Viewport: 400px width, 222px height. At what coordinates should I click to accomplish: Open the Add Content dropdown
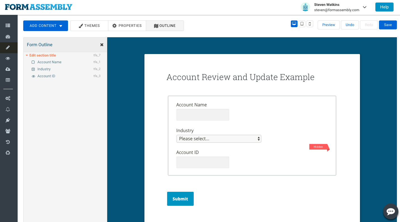click(x=46, y=26)
